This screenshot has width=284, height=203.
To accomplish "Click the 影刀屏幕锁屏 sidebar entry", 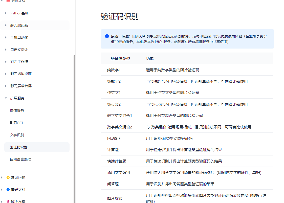I will click(21, 86).
